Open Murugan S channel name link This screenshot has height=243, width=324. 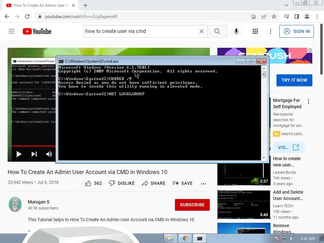point(39,202)
